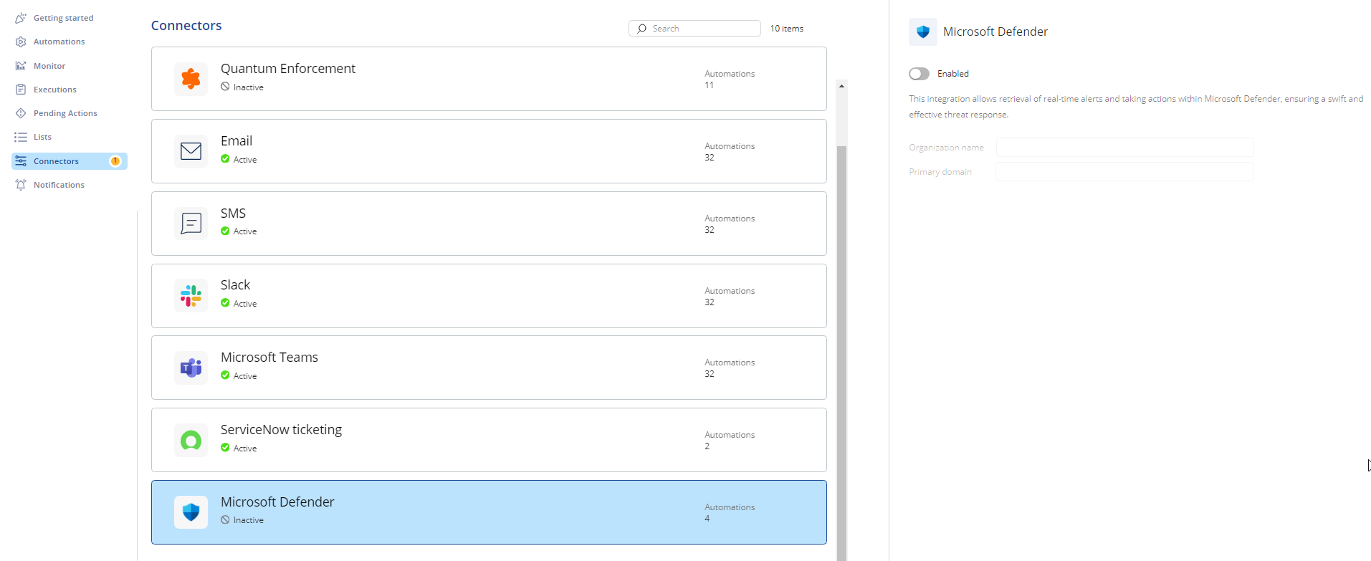This screenshot has height=561, width=1371.
Task: Click the SMS message icon
Action: click(191, 224)
